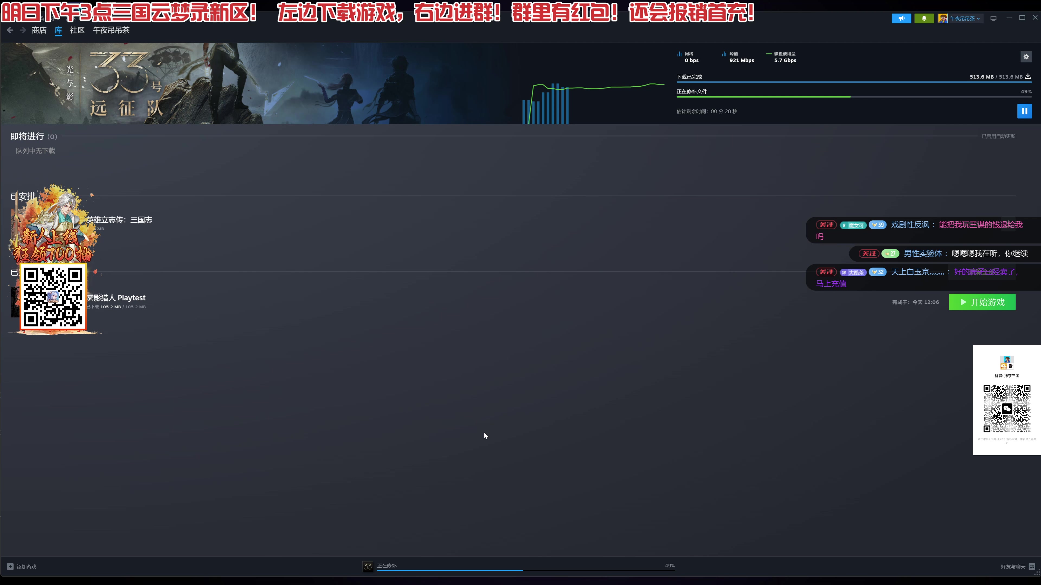Click the 新人上线 QR code overlay
This screenshot has width=1041, height=585.
(x=53, y=297)
